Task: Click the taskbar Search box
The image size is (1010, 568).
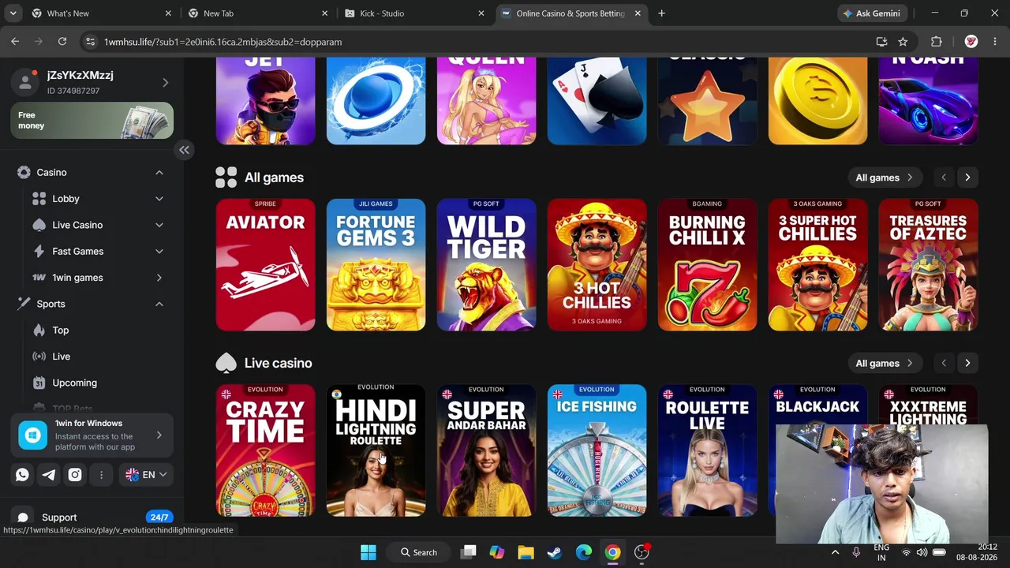Action: click(419, 552)
